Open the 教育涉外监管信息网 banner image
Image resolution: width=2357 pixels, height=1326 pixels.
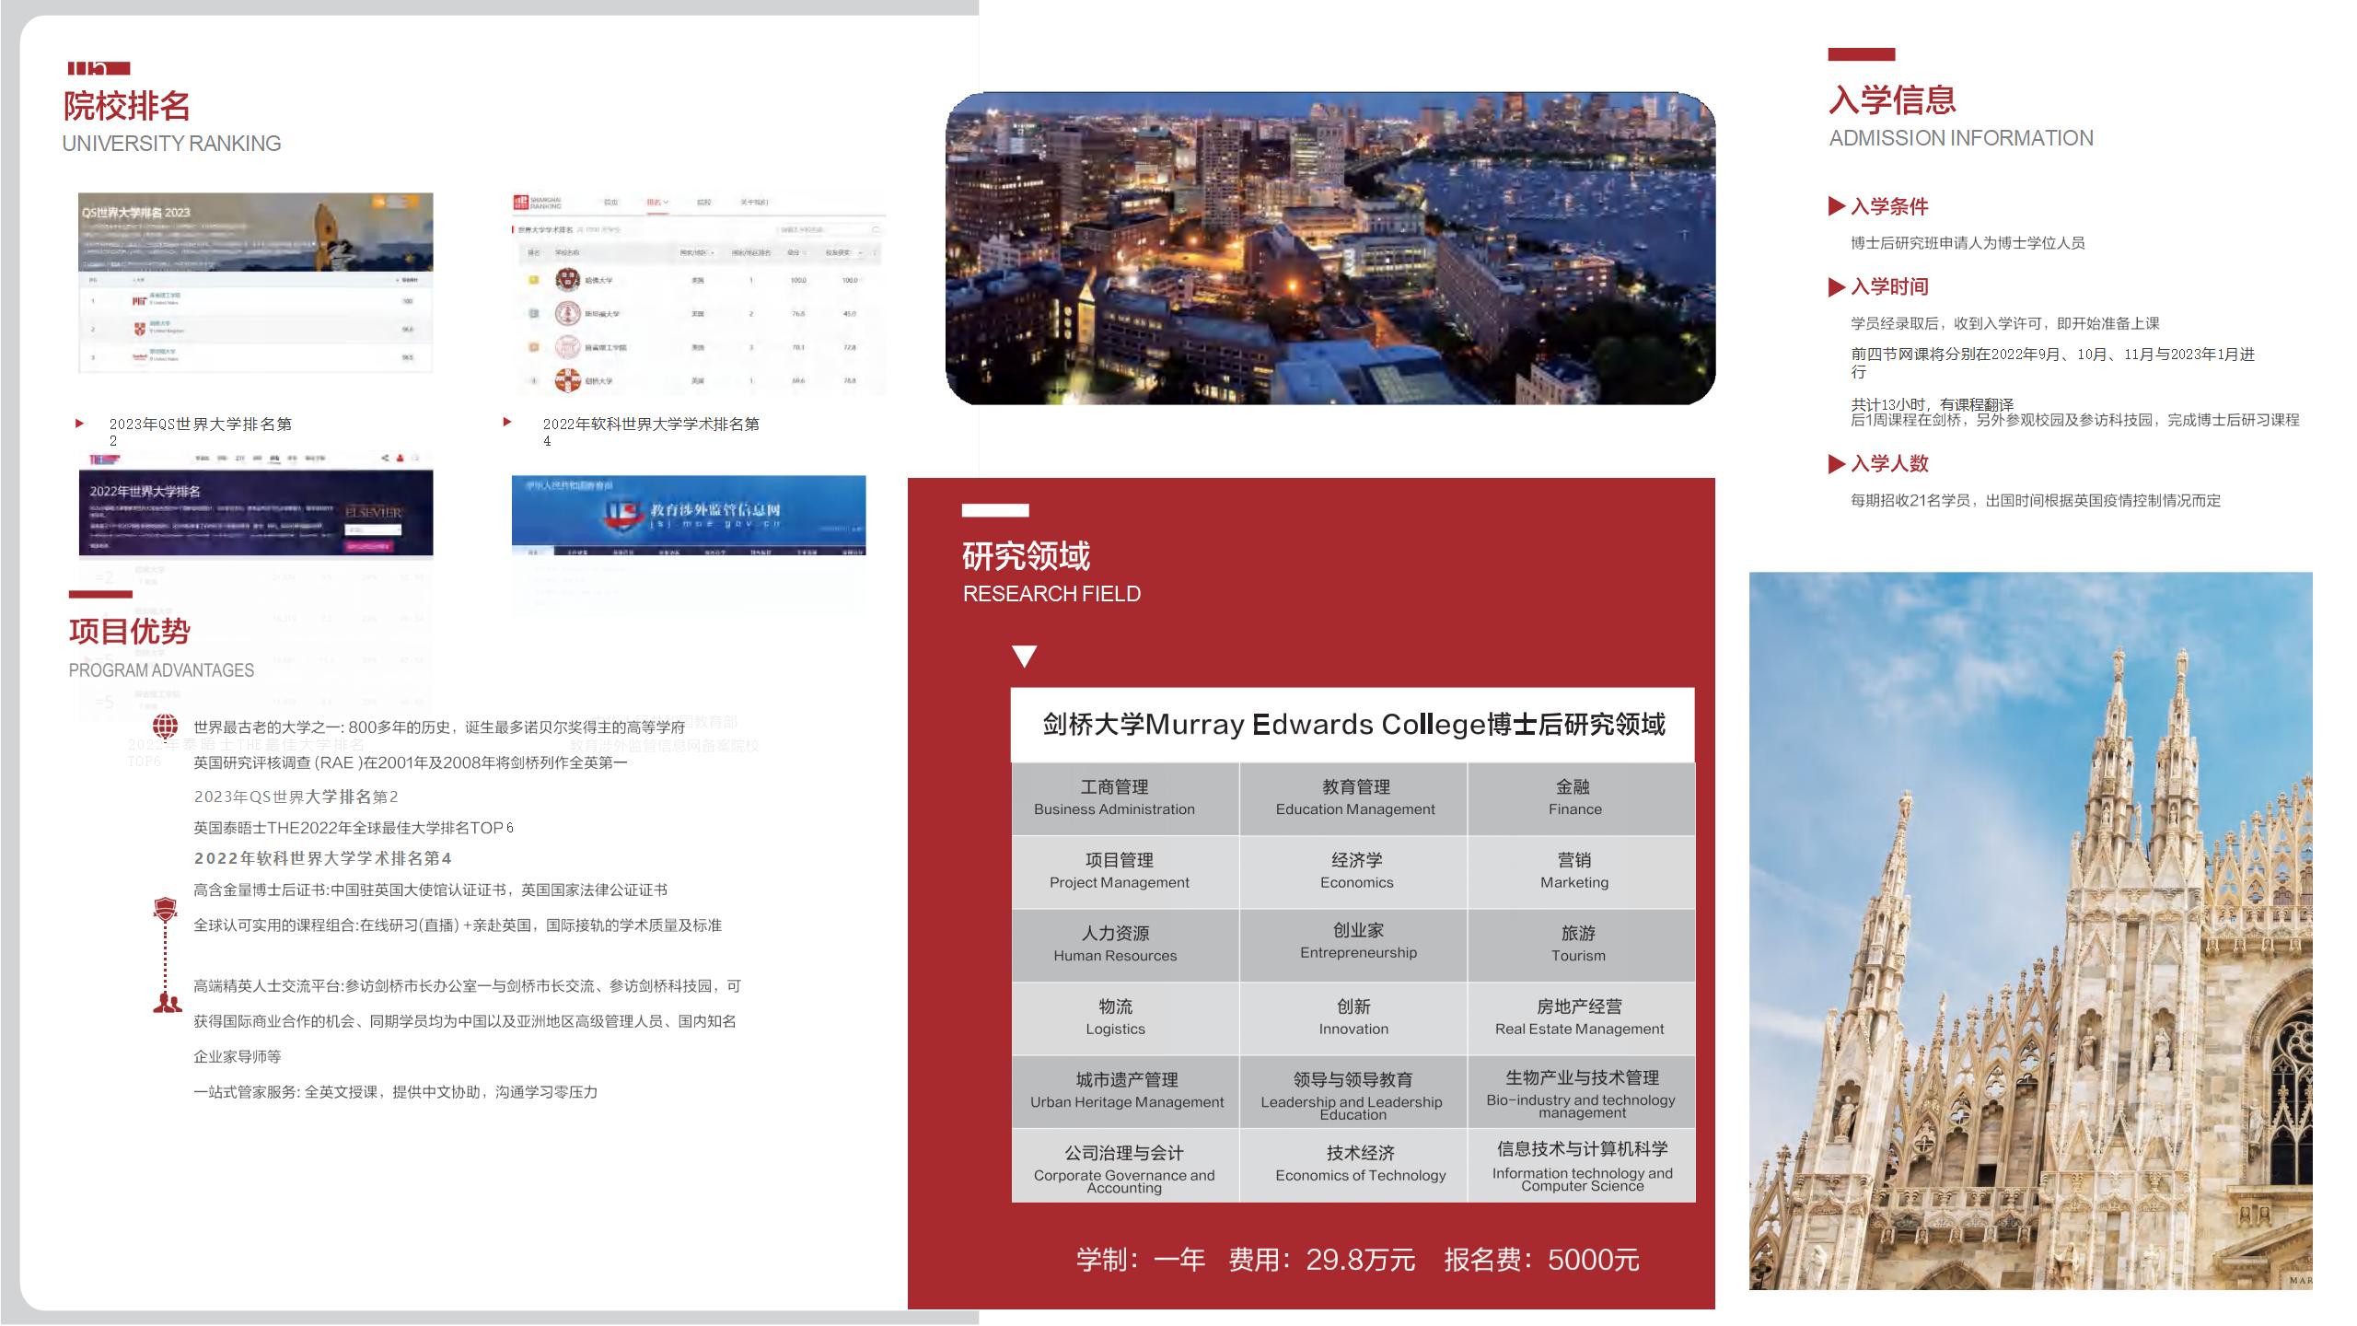pos(689,516)
